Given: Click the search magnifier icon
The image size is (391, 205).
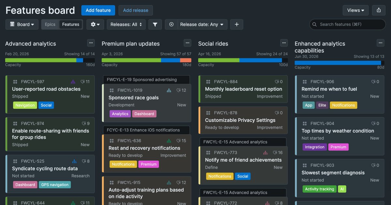Looking at the screenshot, I should [x=314, y=24].
